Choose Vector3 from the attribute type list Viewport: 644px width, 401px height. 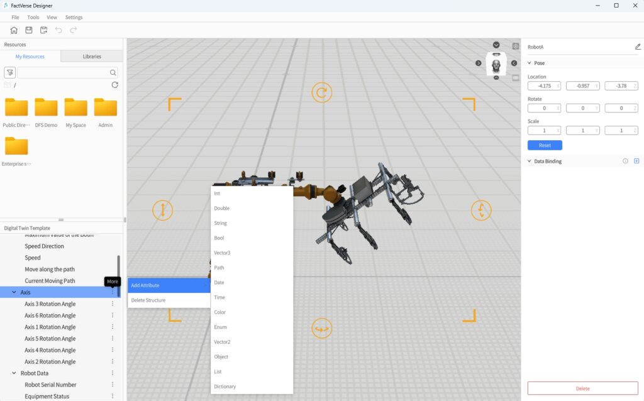pos(222,253)
